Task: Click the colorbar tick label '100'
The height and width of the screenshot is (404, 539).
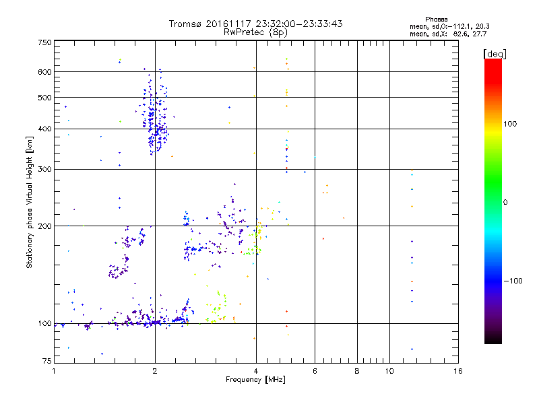Action: point(510,124)
